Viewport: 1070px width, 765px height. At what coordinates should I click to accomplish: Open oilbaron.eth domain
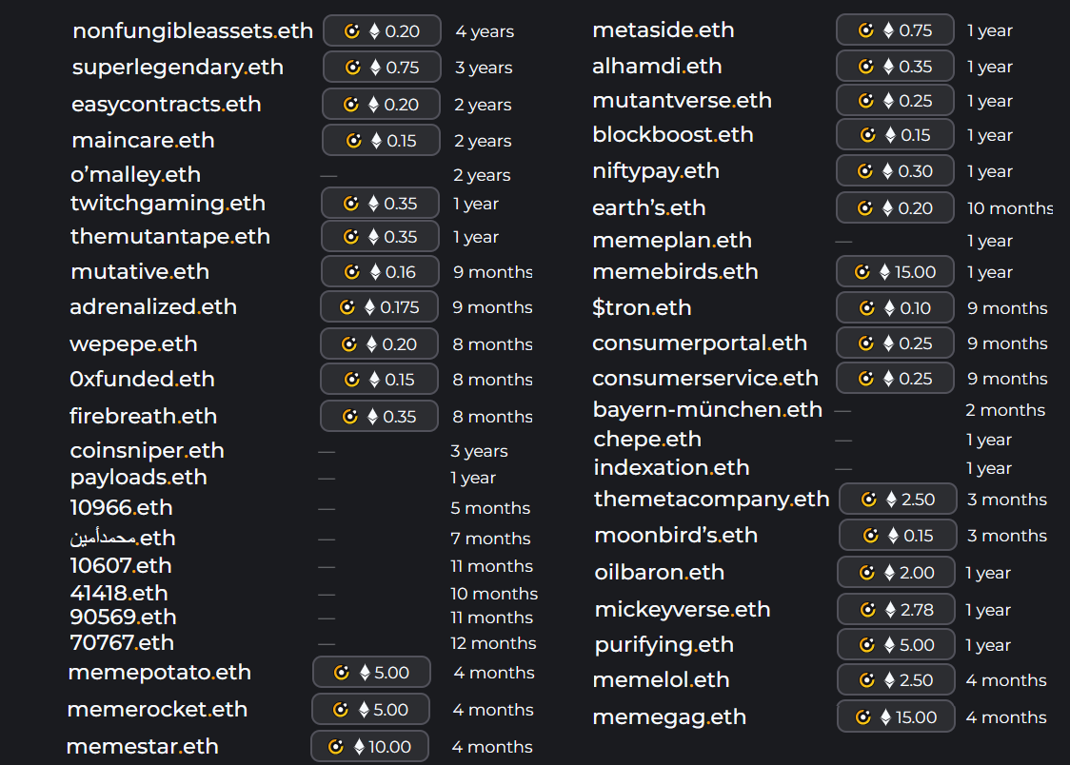pyautogui.click(x=659, y=573)
